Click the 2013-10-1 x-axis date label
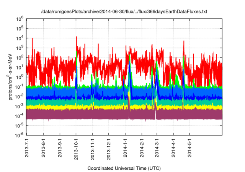Image resolution: width=245 pixels, height=172 pixels. tap(76, 149)
